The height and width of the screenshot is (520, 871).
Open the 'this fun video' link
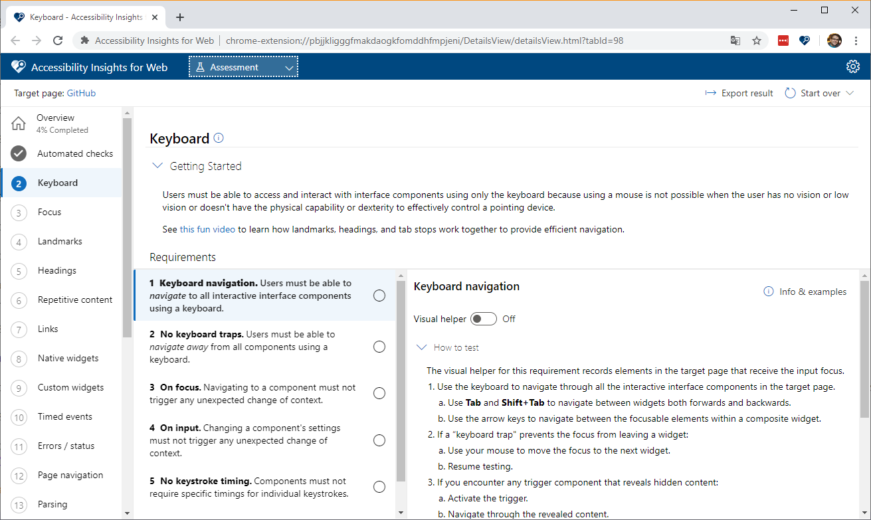point(207,229)
